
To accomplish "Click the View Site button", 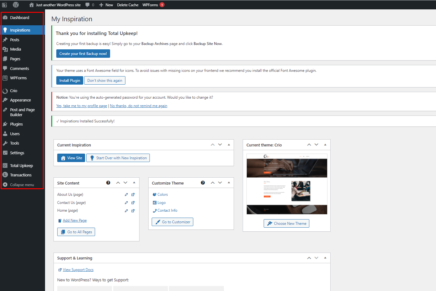I will click(71, 158).
